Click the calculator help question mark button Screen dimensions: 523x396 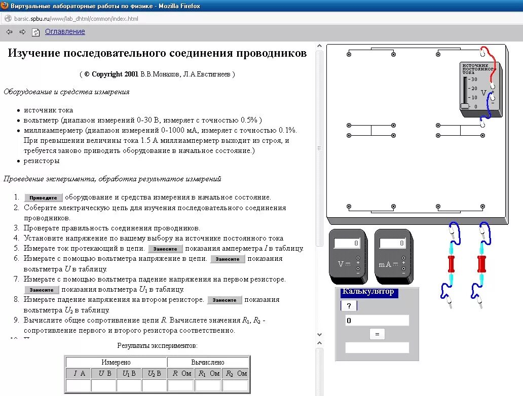(x=349, y=306)
